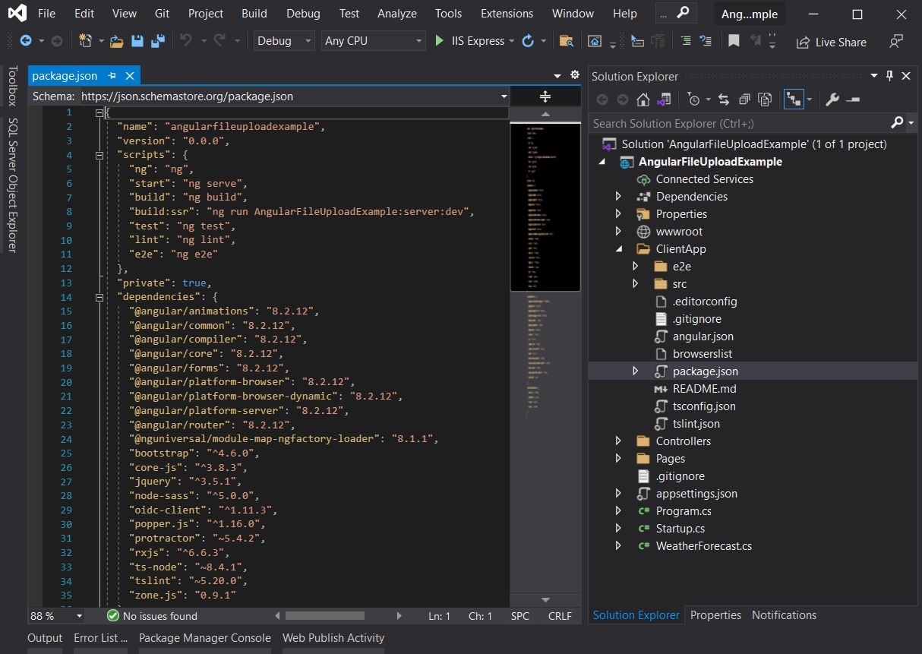Screen dimensions: 922x654
Task: Open the Debug menu
Action: coord(303,13)
